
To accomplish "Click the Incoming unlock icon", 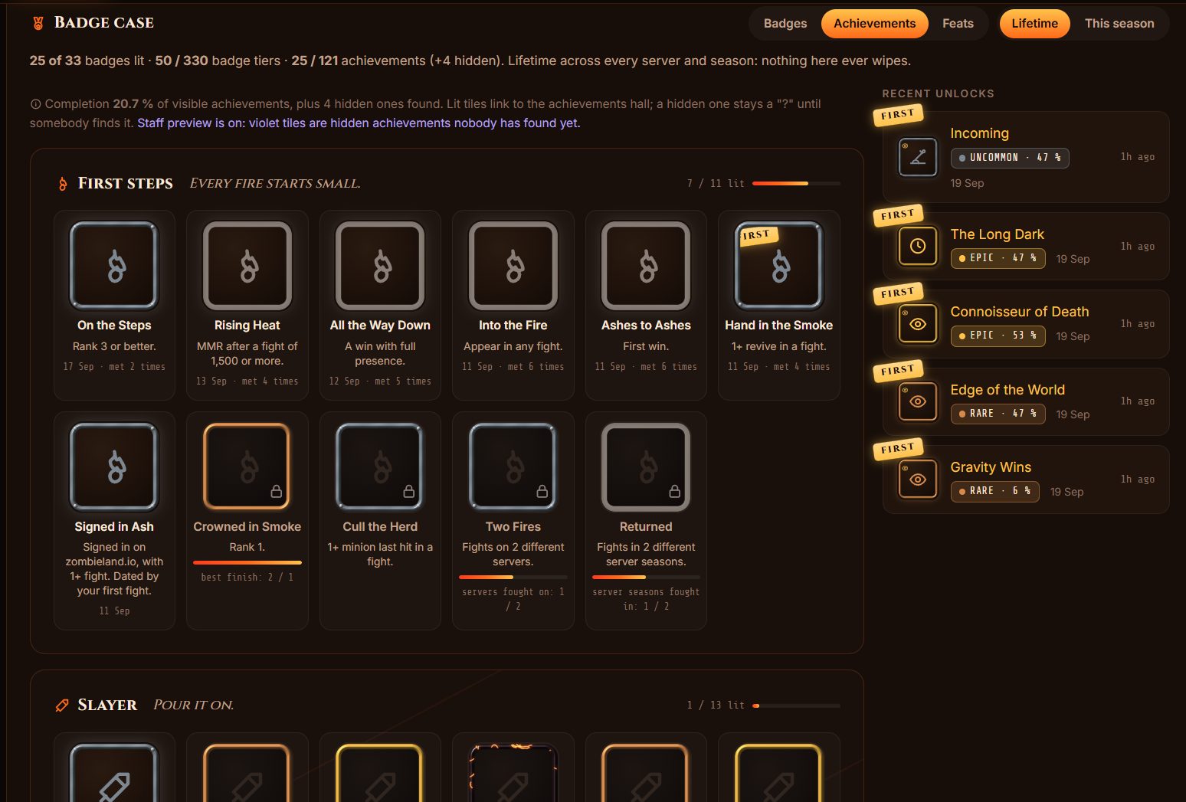I will point(918,157).
